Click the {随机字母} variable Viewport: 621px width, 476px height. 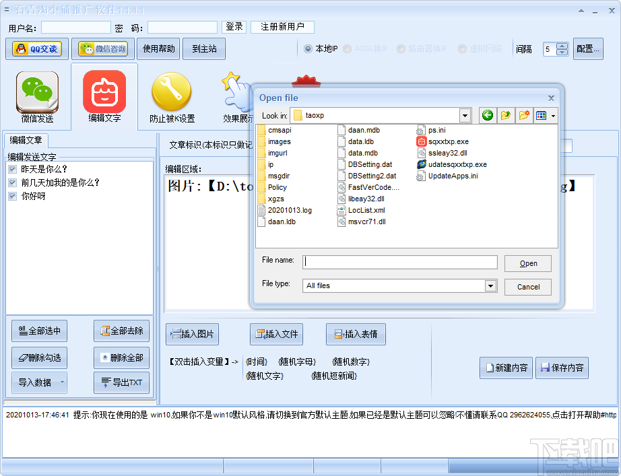tap(297, 362)
